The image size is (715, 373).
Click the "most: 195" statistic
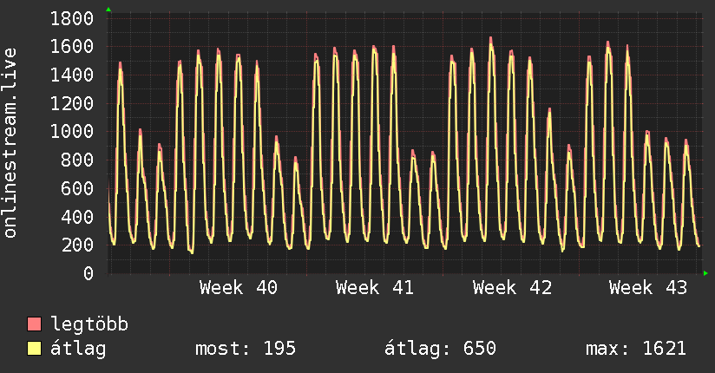click(246, 349)
